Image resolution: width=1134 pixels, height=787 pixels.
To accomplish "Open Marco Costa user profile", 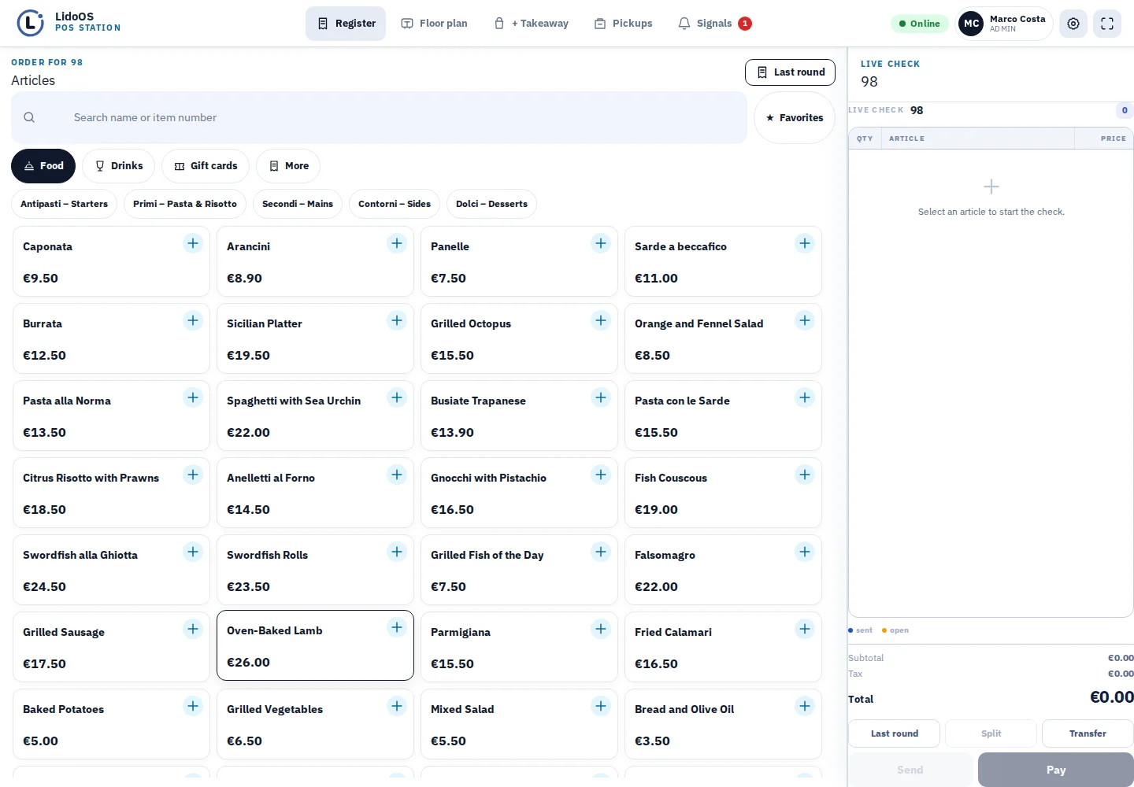I will (x=1004, y=24).
